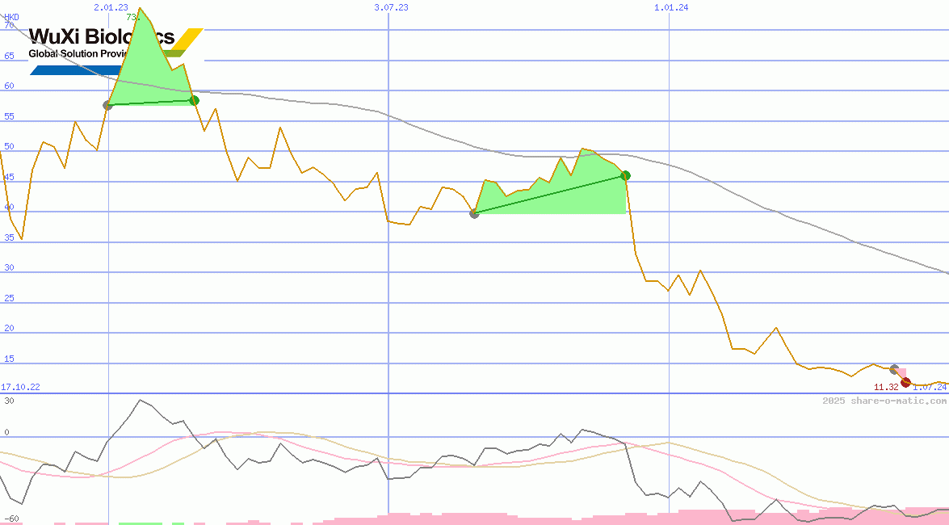Screen dimensions: 949x525
Task: Select the 2.01.23 date label
Action: [111, 7]
